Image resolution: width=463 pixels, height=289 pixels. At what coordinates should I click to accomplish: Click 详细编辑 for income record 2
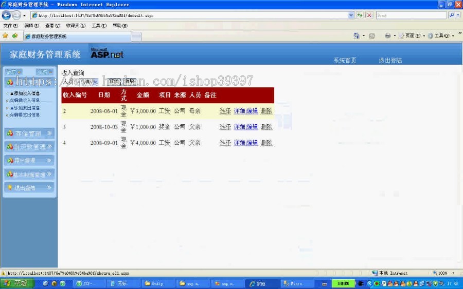pyautogui.click(x=246, y=111)
